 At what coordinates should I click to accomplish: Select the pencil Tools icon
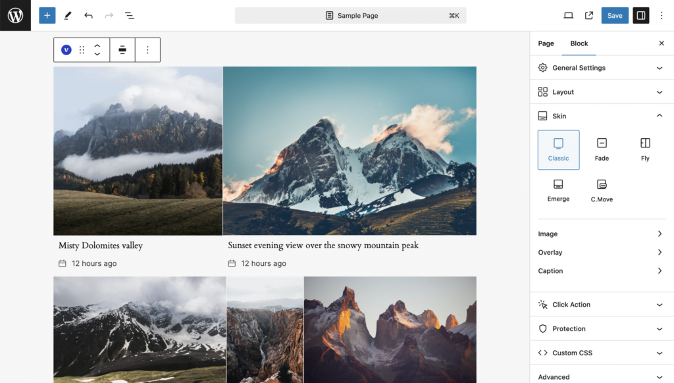click(x=68, y=16)
